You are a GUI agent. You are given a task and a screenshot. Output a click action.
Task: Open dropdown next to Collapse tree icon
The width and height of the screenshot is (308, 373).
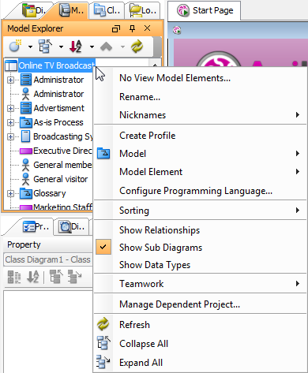[61, 47]
